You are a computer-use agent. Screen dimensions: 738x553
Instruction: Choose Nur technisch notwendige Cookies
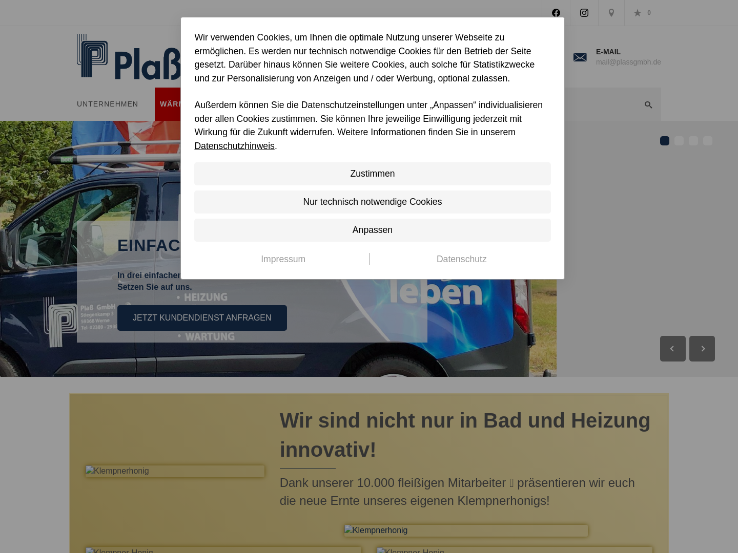373,202
